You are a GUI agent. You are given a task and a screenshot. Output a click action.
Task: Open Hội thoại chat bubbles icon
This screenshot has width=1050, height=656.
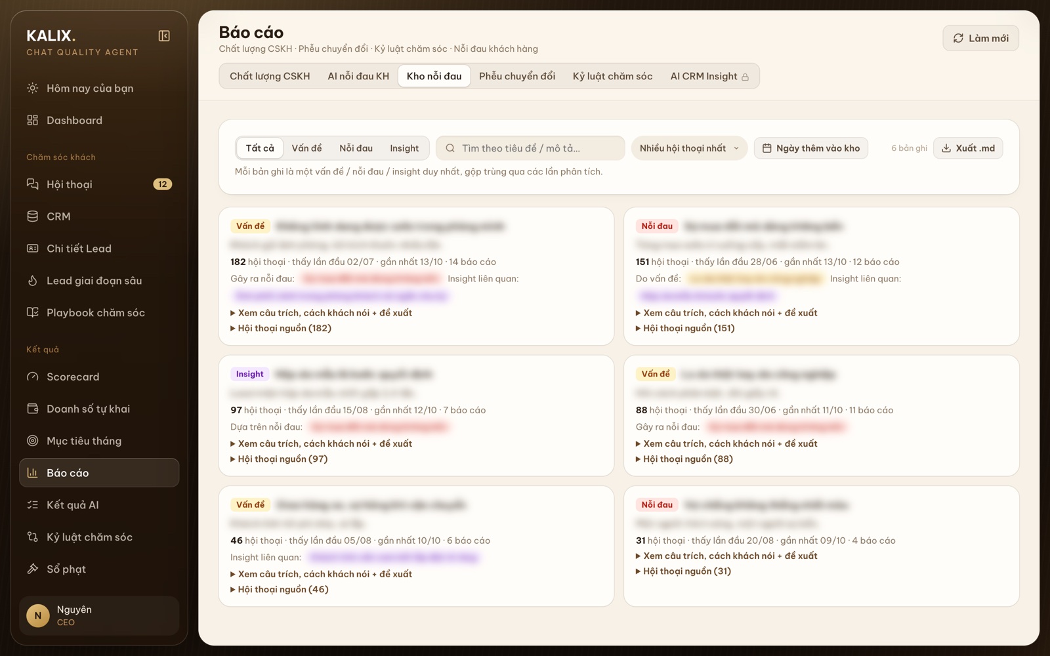pyautogui.click(x=32, y=184)
